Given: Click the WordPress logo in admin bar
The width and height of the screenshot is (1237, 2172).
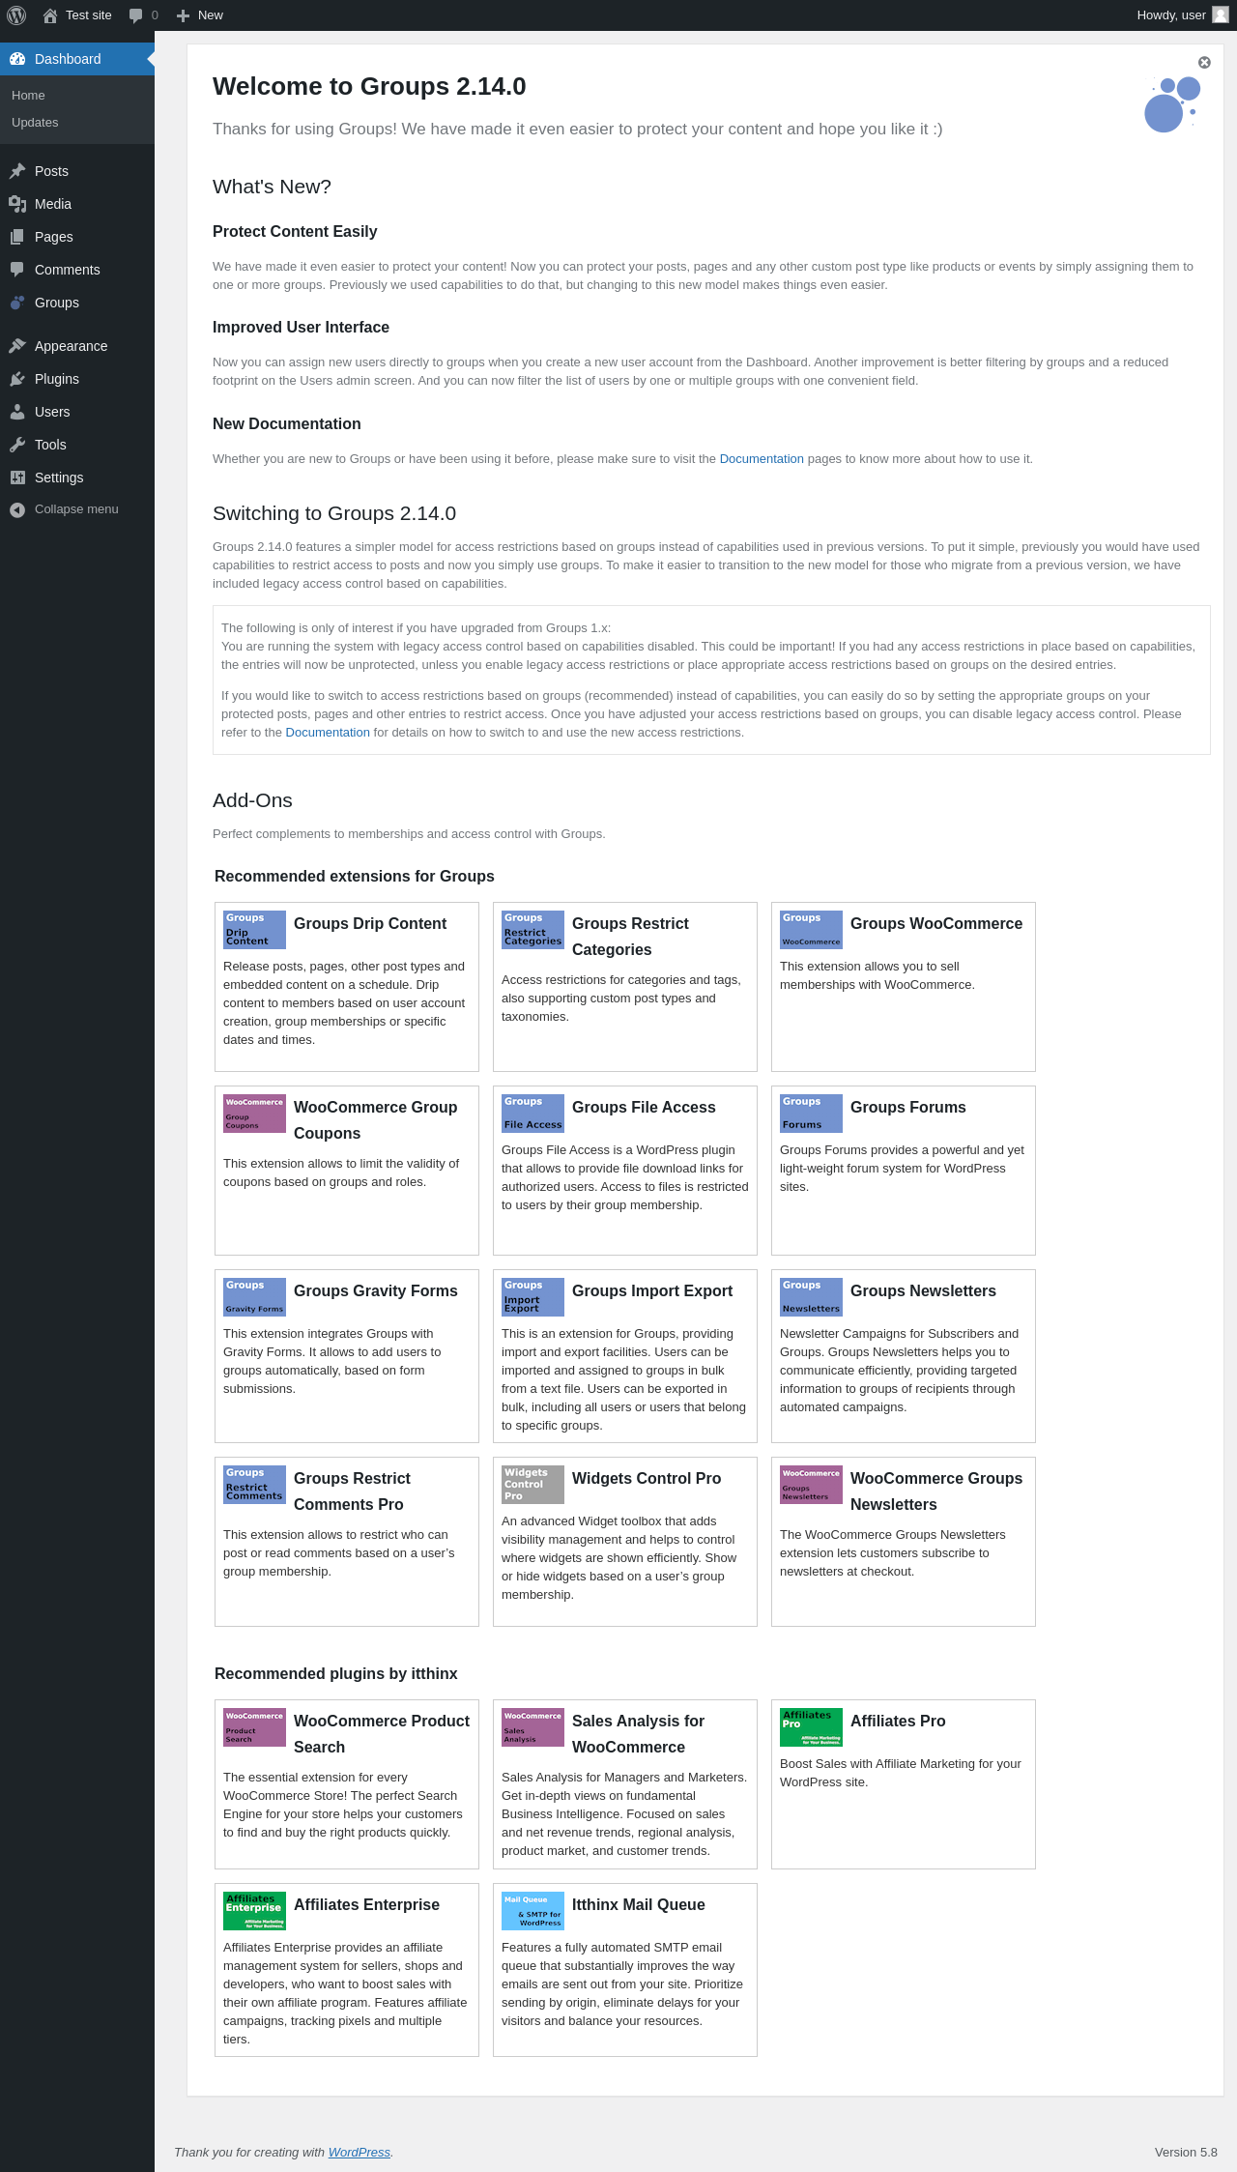Looking at the screenshot, I should click(16, 15).
